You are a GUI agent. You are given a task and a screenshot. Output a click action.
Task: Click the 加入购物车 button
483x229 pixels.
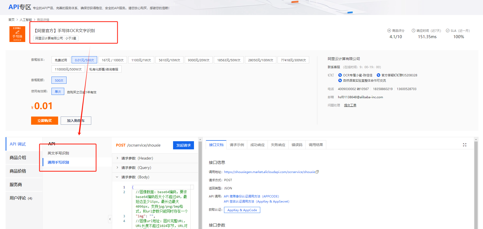point(76,121)
